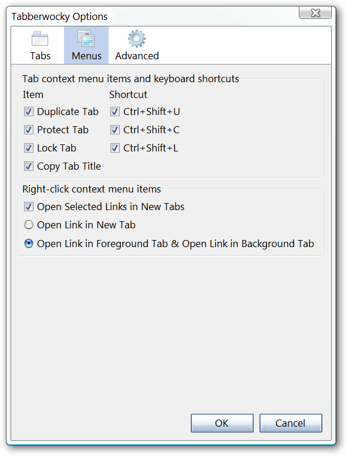Close the Tabberwocky Options dialog
Image resolution: width=347 pixels, height=456 pixels.
coord(315,13)
